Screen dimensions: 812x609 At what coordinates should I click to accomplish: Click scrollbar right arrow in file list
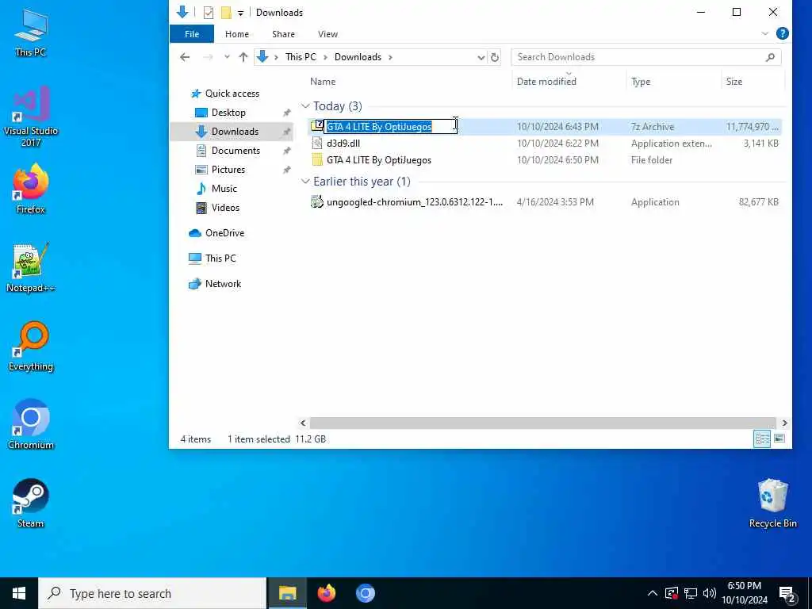784,423
